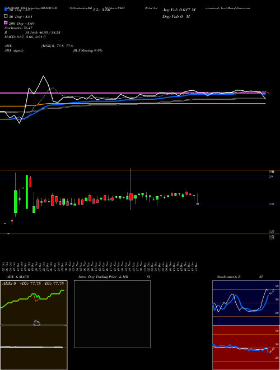The width and height of the screenshot is (280, 370).
Task: Click the tallest green candlestick near 3.9
Action: 27,192
